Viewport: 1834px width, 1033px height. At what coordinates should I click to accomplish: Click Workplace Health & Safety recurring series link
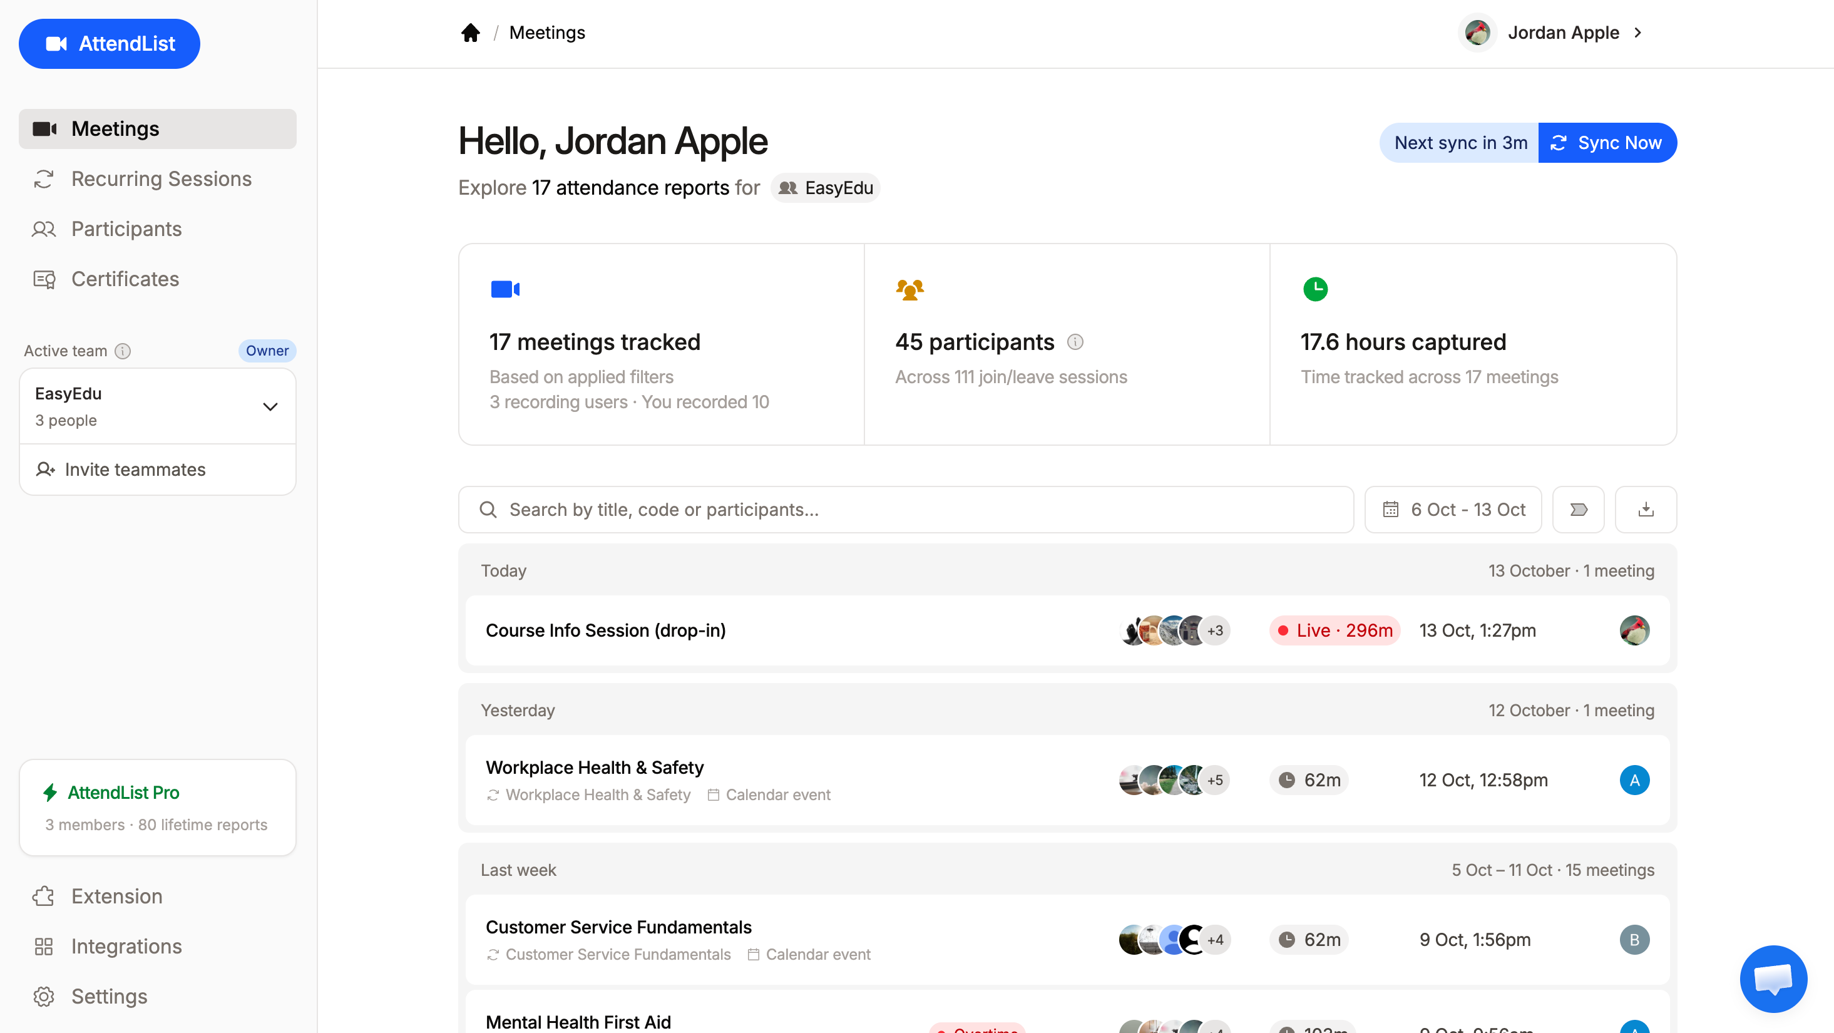tap(589, 794)
